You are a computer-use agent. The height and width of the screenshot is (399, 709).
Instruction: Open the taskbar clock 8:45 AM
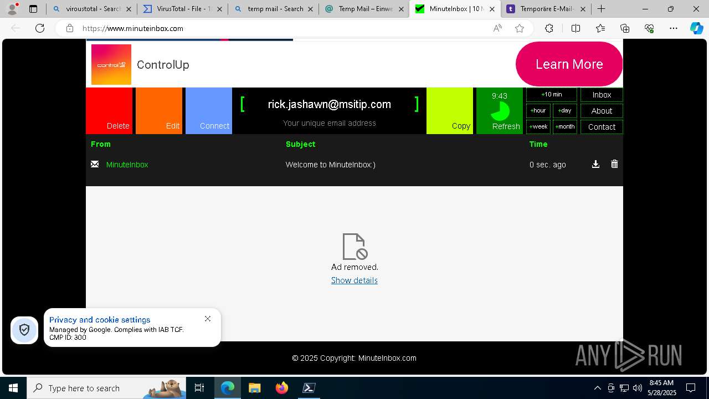click(662, 388)
